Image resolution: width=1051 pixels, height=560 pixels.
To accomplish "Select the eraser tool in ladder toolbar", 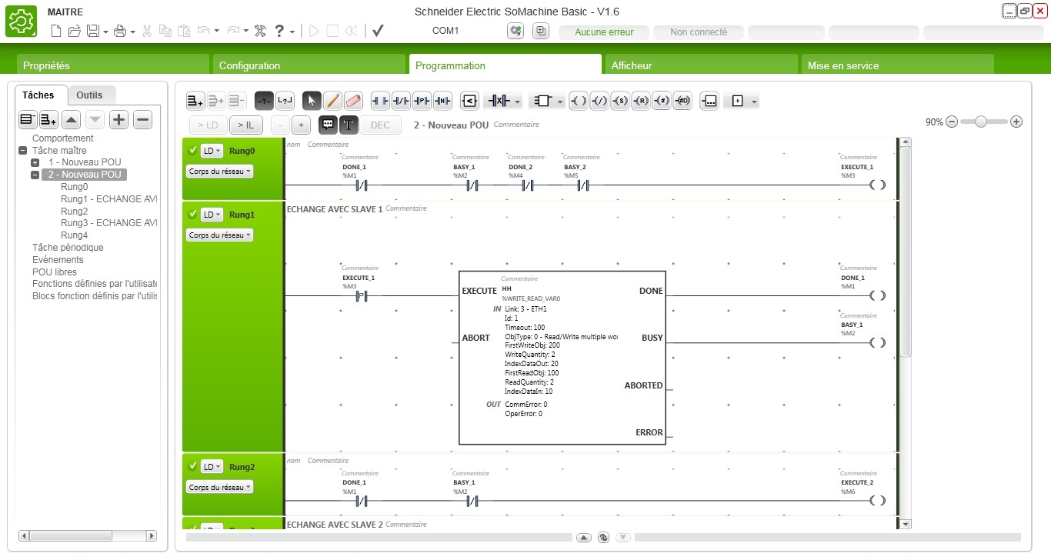I will coord(353,101).
